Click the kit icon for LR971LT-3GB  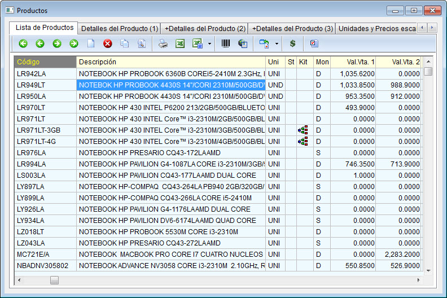click(303, 130)
